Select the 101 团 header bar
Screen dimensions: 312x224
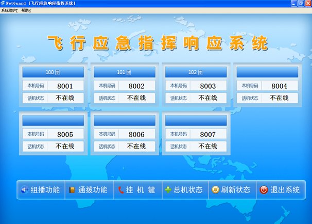click(124, 72)
